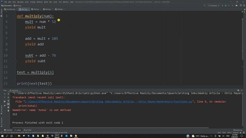246x138 pixels.
Task: Open the File menu
Action: 6,2
